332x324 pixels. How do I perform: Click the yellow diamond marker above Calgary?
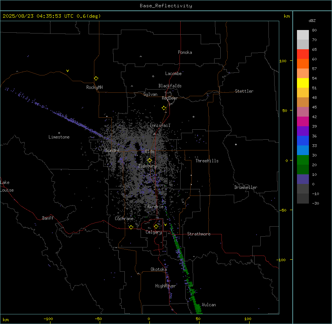pos(156,227)
